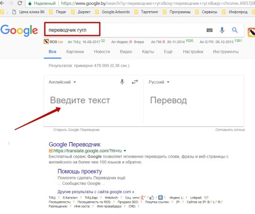Click the browser address bar URL
This screenshot has height=214, width=255.
point(158,3)
